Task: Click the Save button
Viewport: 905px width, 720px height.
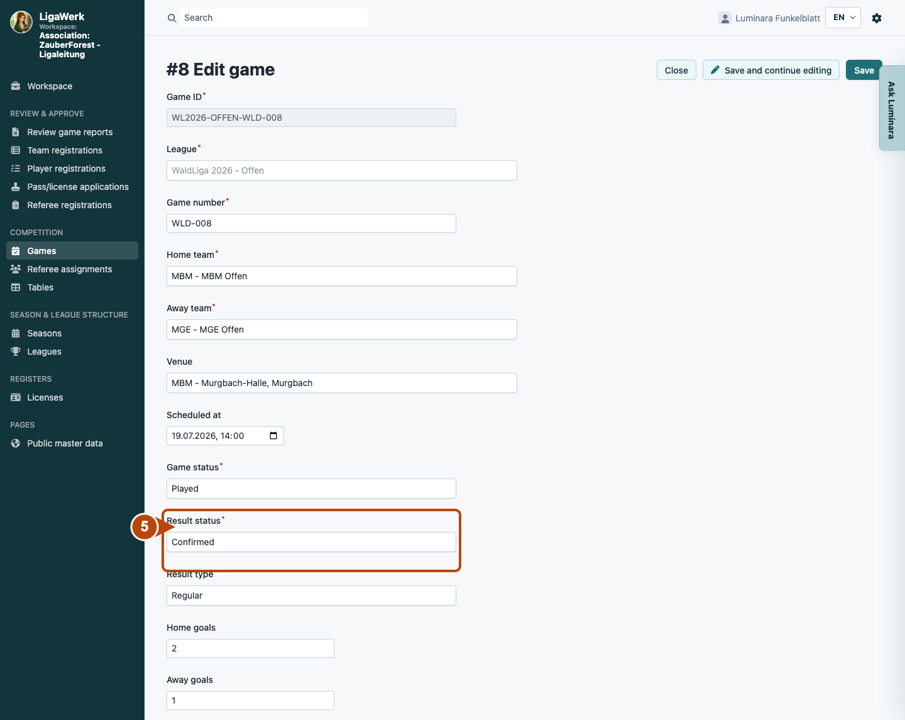Action: click(864, 70)
